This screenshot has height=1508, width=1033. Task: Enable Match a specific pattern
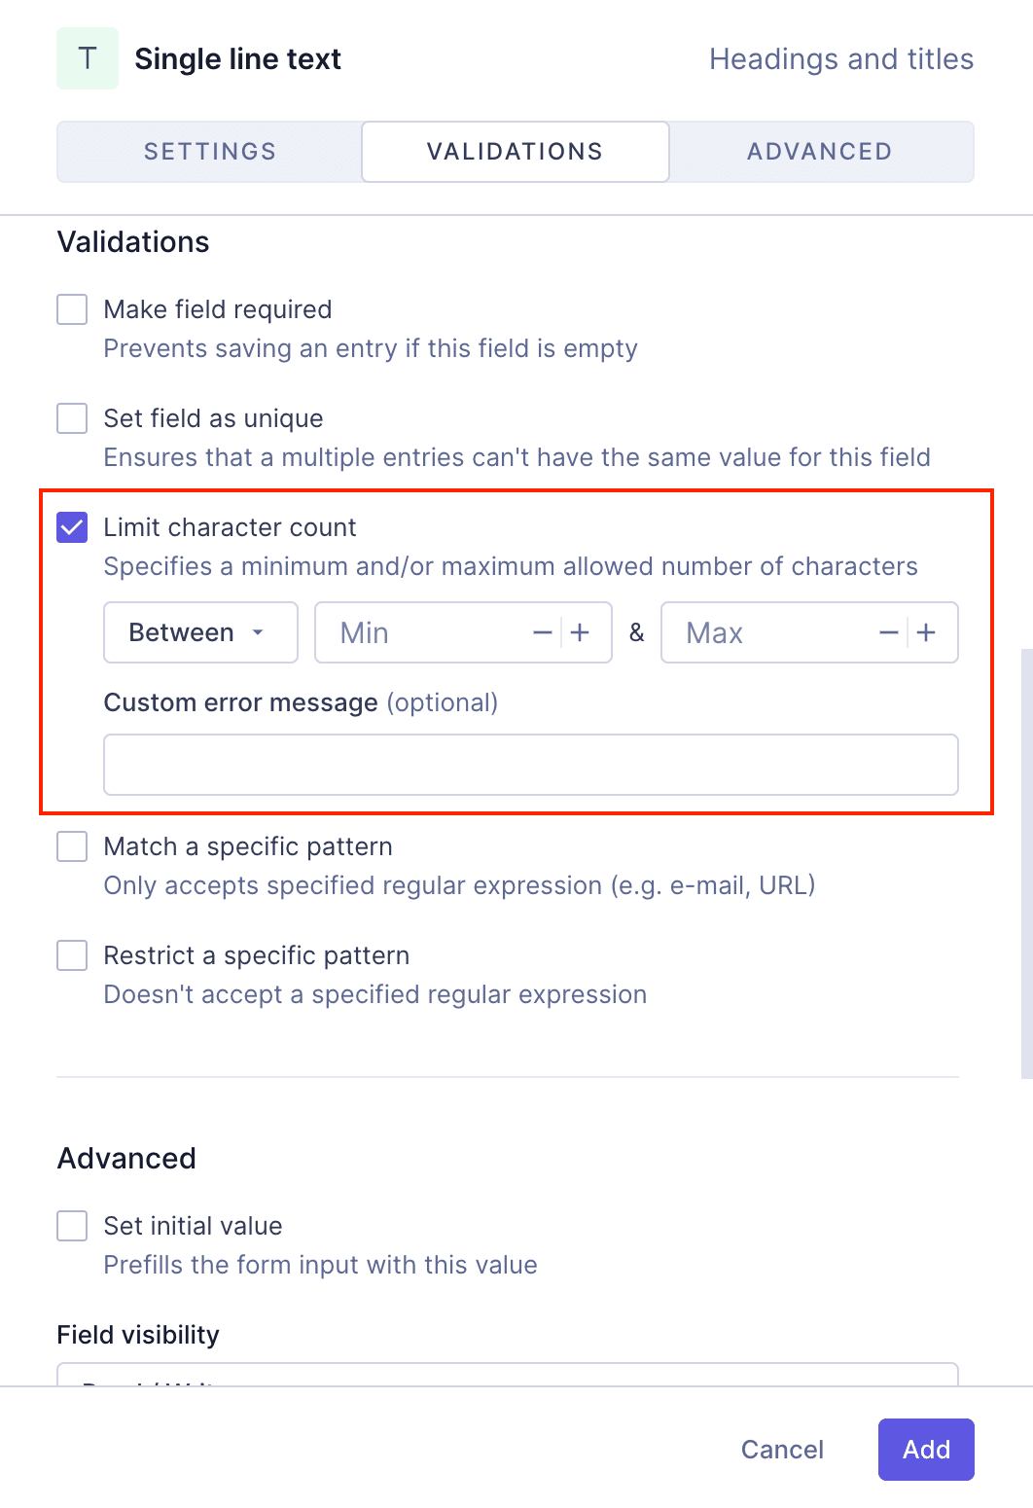coord(71,846)
